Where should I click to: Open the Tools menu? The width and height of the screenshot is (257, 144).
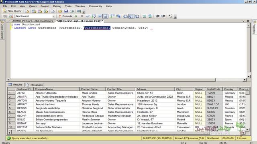(68, 6)
